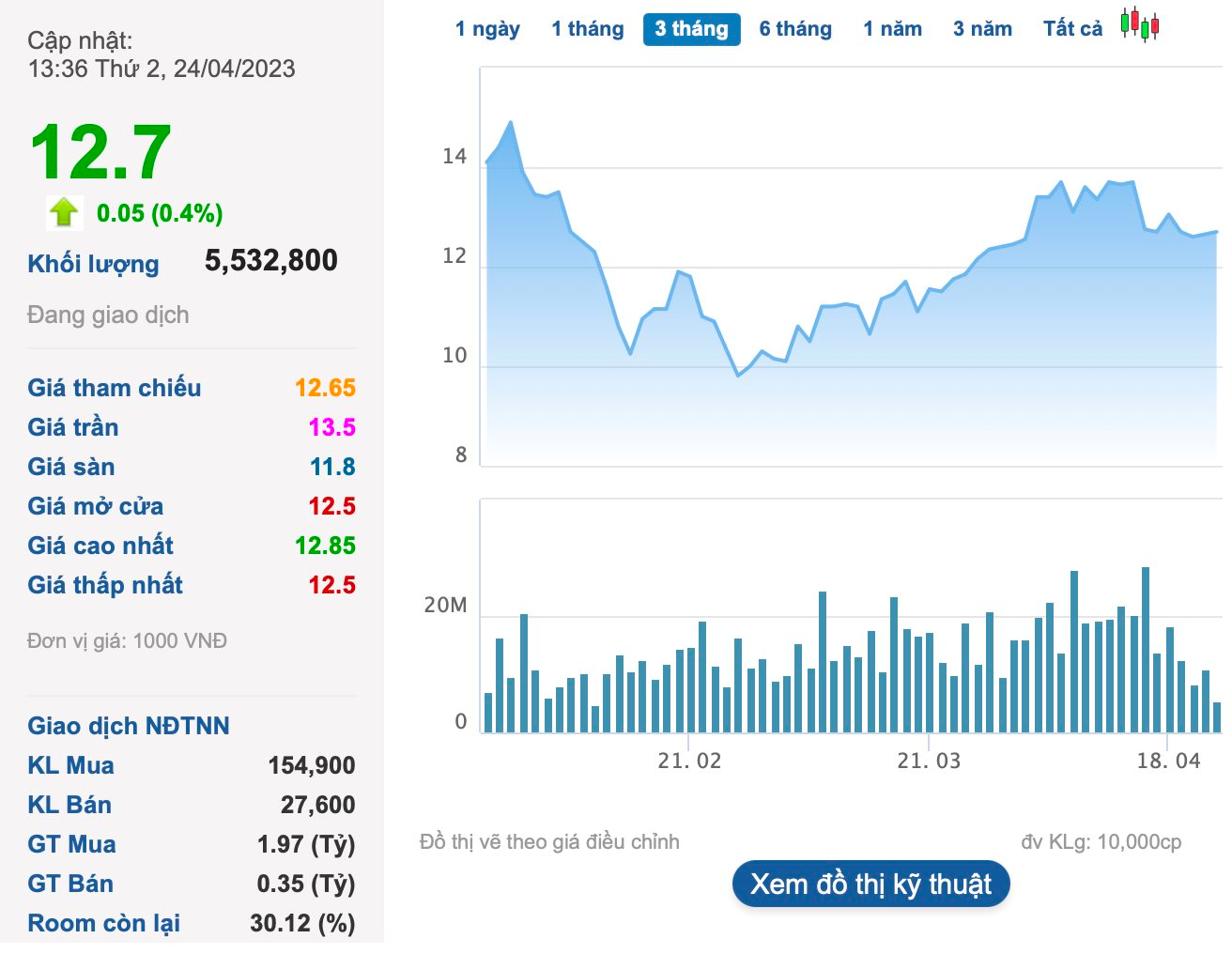Click the 20M volume axis label
1232x954 pixels.
point(445,606)
